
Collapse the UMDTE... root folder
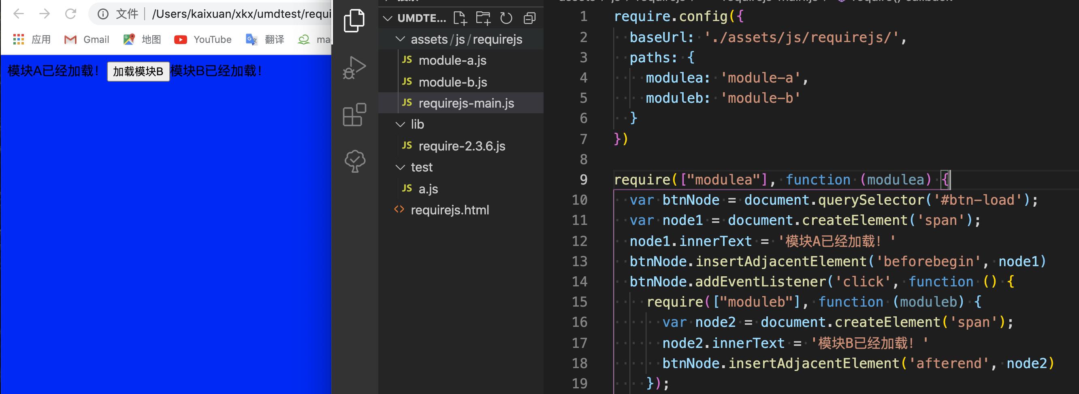388,18
